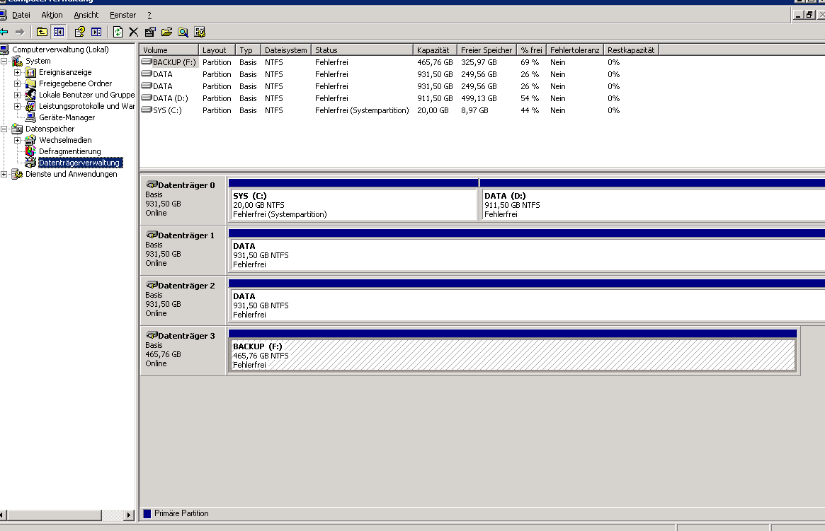This screenshot has width=825, height=531.
Task: Click the drive icon of SYS (C:) row
Action: pos(147,110)
